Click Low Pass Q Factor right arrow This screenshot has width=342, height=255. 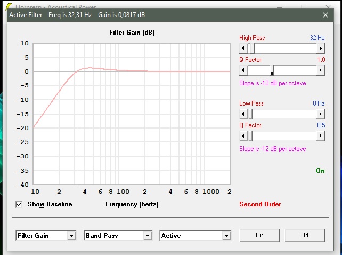(x=320, y=136)
